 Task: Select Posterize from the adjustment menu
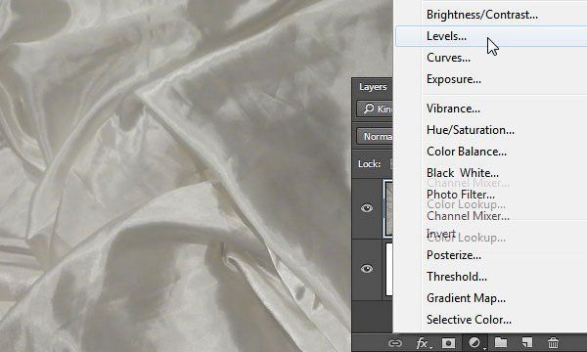click(x=454, y=255)
